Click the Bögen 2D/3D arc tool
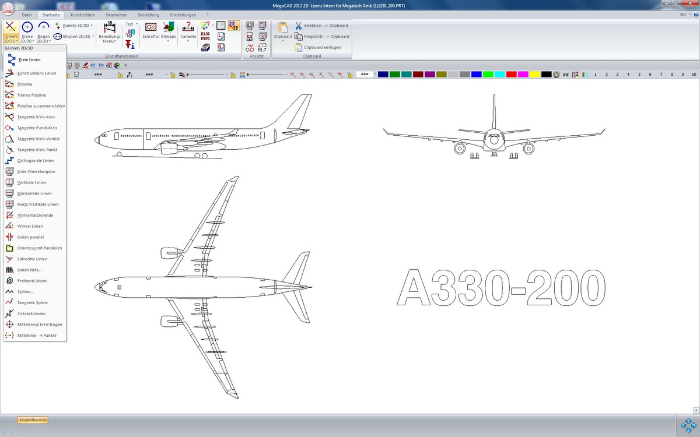 43,32
